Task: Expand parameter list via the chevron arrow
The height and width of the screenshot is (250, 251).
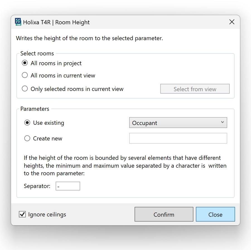Action: tap(222, 122)
